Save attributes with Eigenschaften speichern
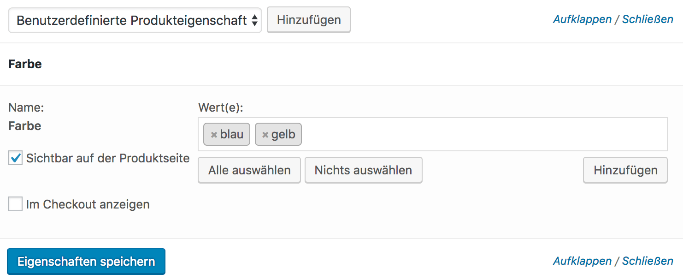 [x=86, y=262]
